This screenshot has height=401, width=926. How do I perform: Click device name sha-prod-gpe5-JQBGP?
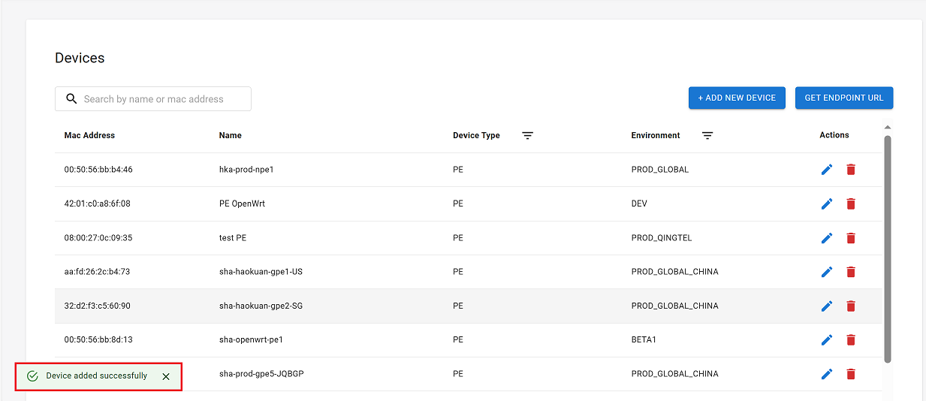pos(262,374)
